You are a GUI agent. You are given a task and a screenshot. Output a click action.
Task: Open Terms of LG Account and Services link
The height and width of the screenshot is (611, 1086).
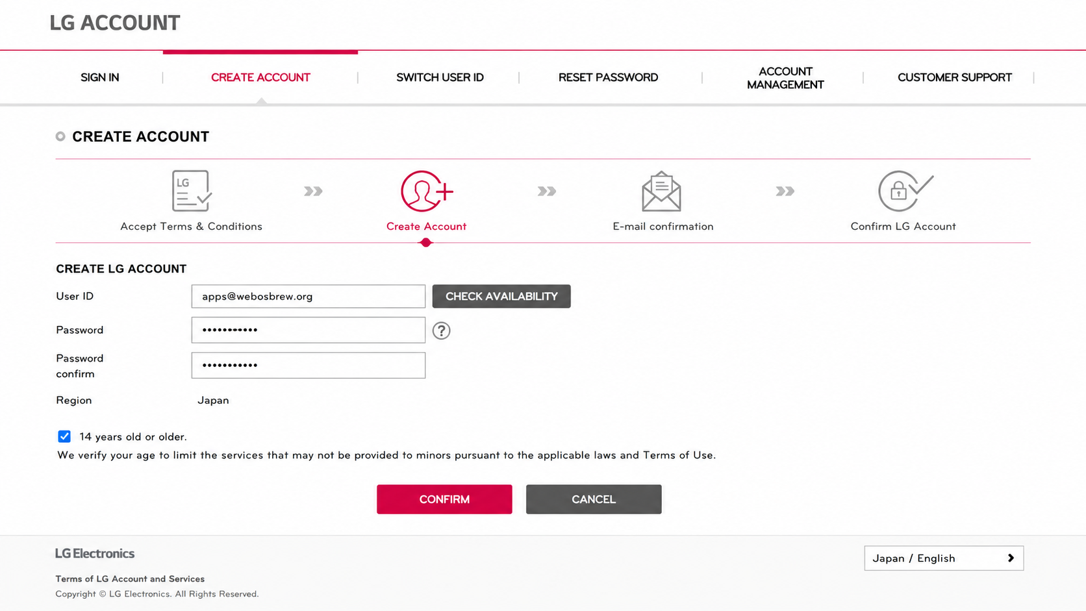(130, 579)
